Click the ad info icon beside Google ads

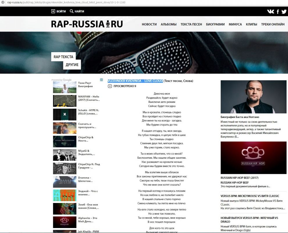pyautogui.click(x=101, y=80)
